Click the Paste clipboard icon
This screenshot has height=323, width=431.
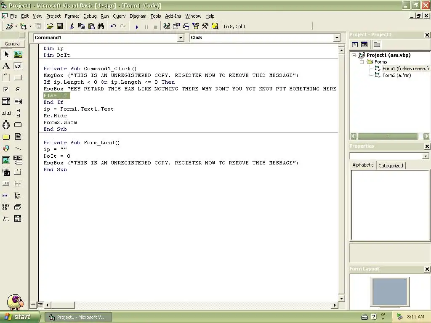click(91, 26)
